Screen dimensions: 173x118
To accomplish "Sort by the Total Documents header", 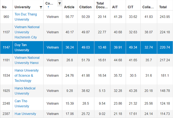I will (102, 5).
